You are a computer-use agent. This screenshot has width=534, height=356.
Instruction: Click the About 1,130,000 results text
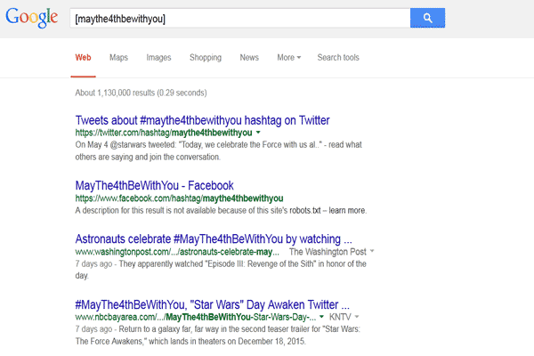click(141, 93)
